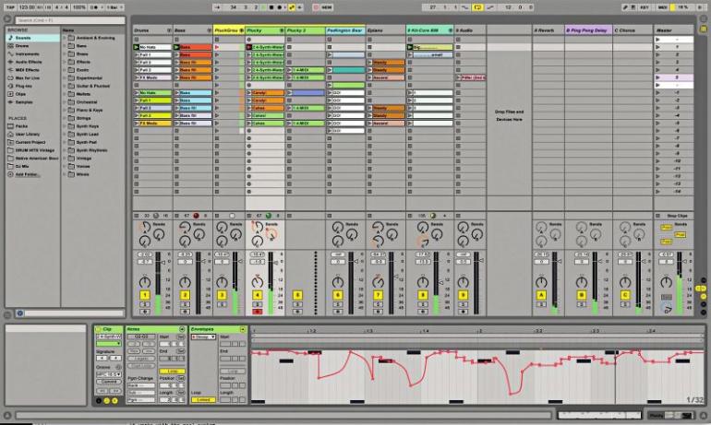Open the Envelopes device chooser dropdown
The width and height of the screenshot is (711, 425).
(x=203, y=337)
